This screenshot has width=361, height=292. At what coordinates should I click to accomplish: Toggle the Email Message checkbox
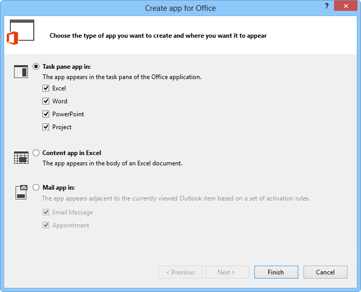click(46, 212)
